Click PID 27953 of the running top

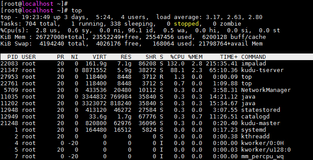9,77
